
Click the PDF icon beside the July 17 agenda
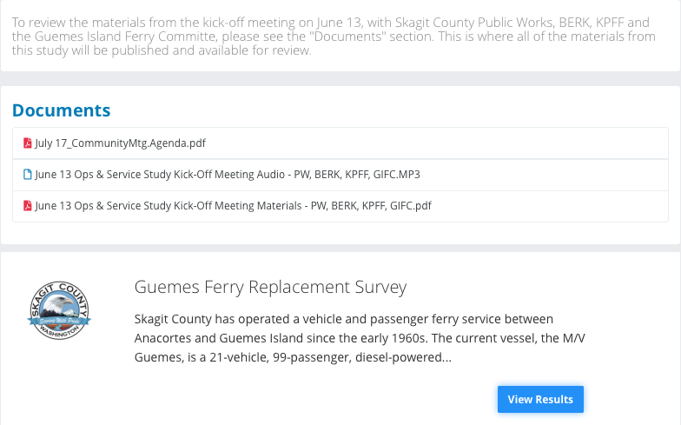[28, 143]
